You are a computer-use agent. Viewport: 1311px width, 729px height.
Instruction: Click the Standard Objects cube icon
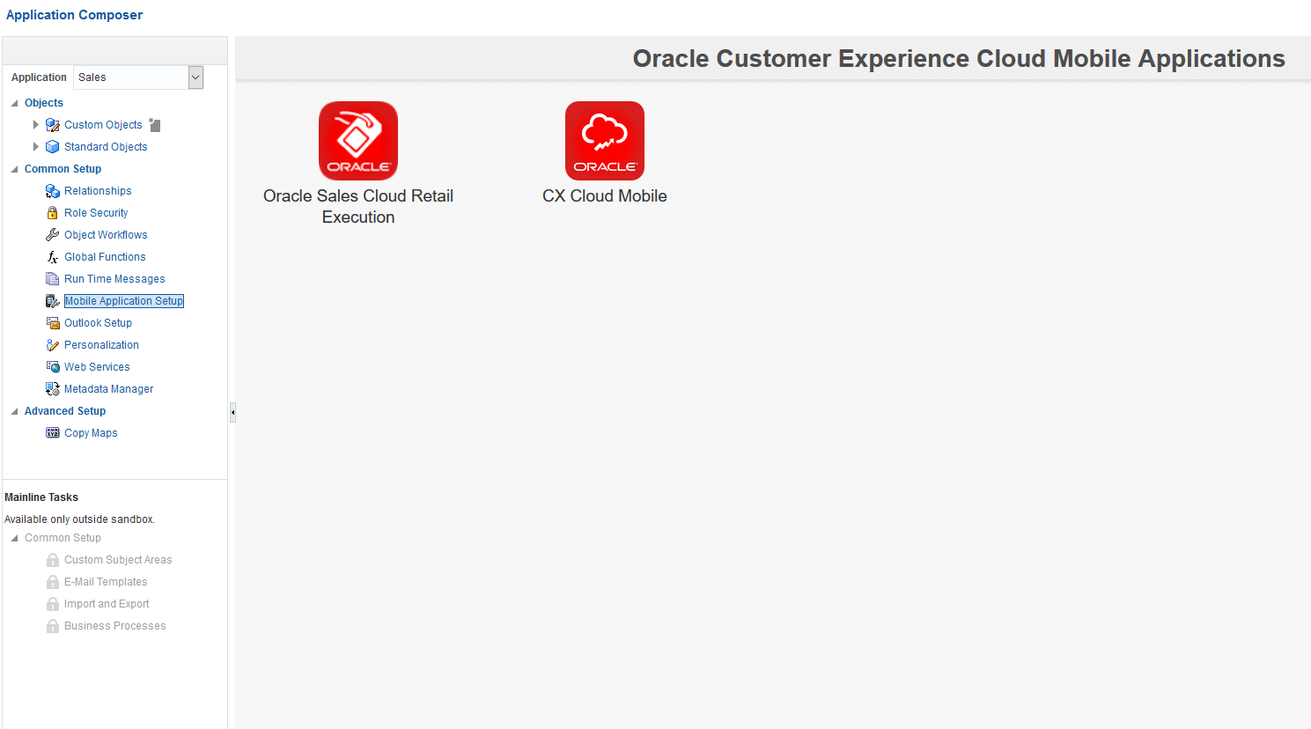tap(53, 147)
